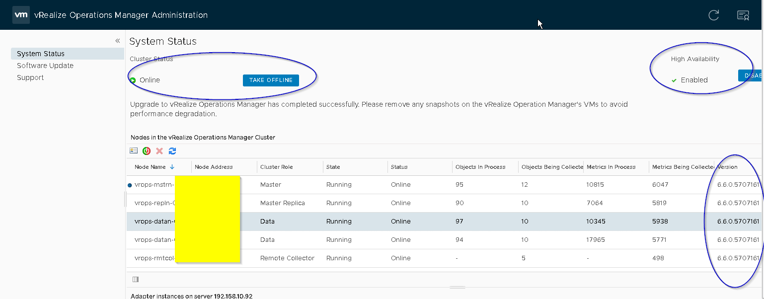
Task: Open Support in sidebar
Action: (30, 77)
